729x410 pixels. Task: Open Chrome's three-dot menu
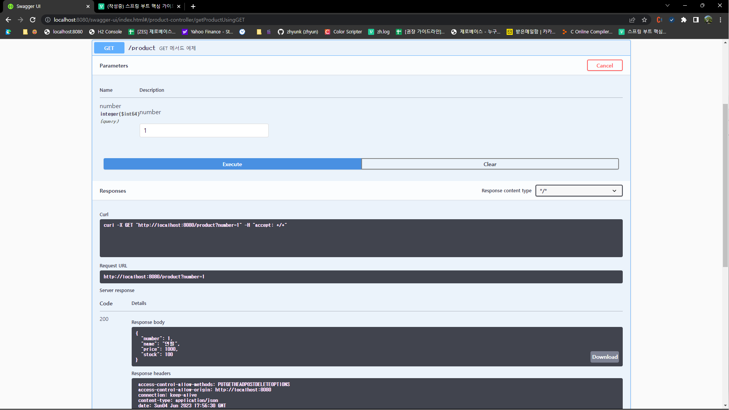720,20
